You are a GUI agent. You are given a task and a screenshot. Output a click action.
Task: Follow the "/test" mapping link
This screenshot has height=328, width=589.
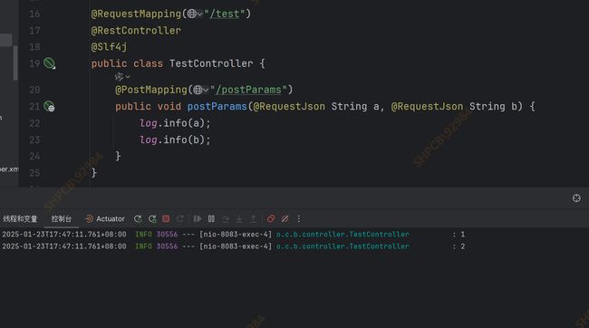[225, 14]
